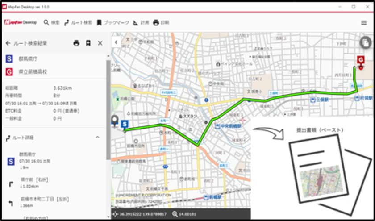Image resolution: width=375 pixels, height=221 pixels.
Task: Click the 総距離 3.631km value
Action: [62, 88]
